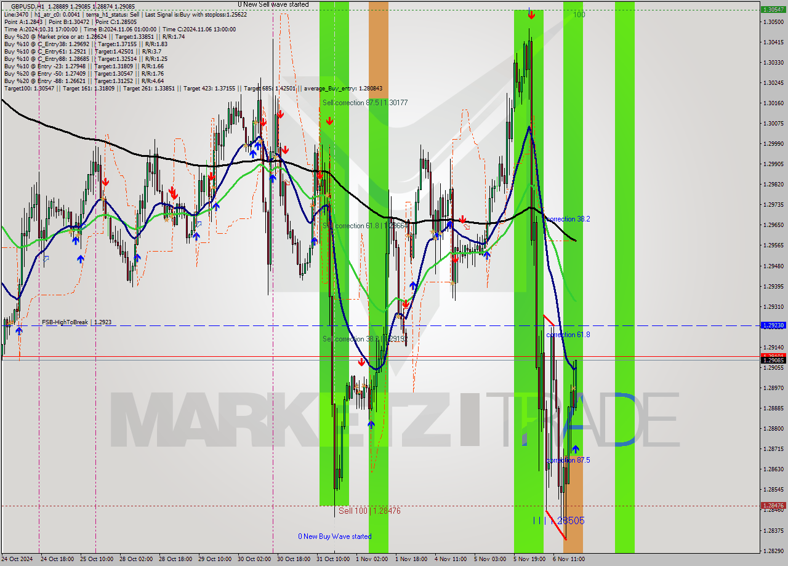Click '0 New Sell wave started' text
Image resolution: width=788 pixels, height=566 pixels.
click(273, 4)
